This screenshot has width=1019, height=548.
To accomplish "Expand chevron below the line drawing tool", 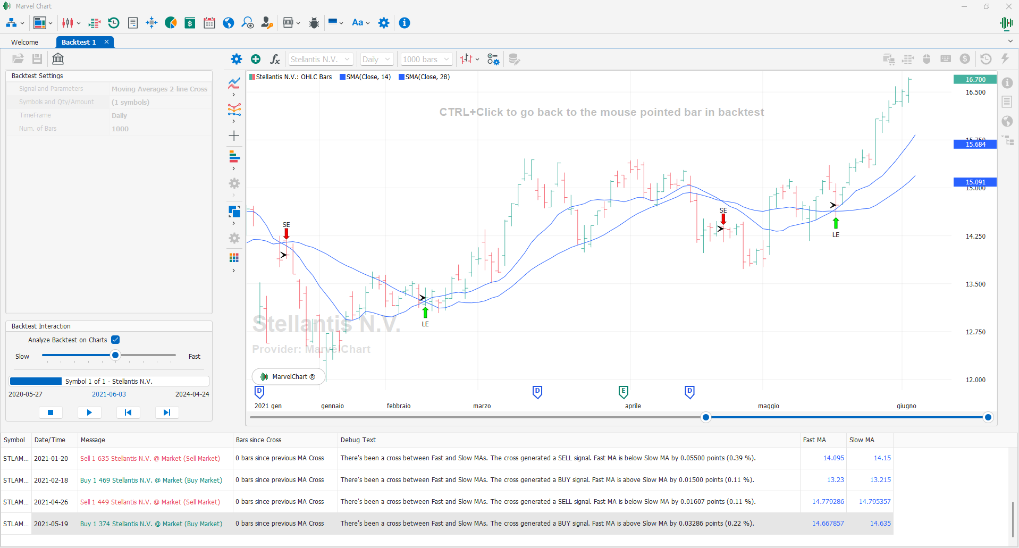I will coord(234,95).
